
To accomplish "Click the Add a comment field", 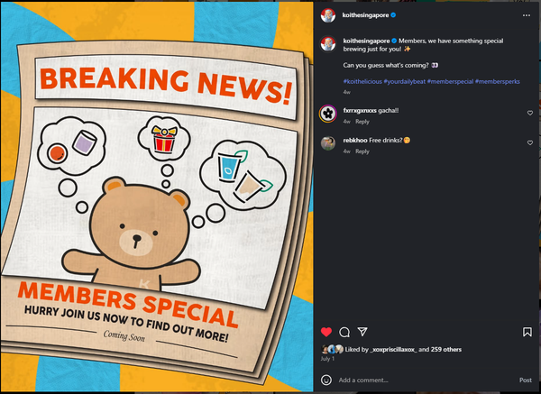I will click(426, 380).
